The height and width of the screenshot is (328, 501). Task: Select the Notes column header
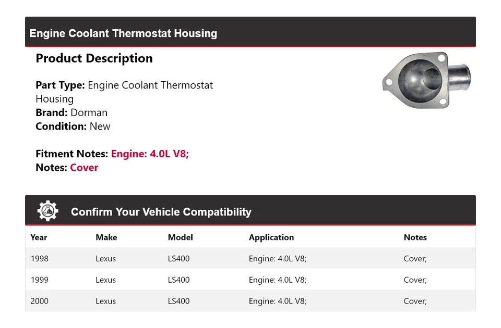click(x=415, y=237)
